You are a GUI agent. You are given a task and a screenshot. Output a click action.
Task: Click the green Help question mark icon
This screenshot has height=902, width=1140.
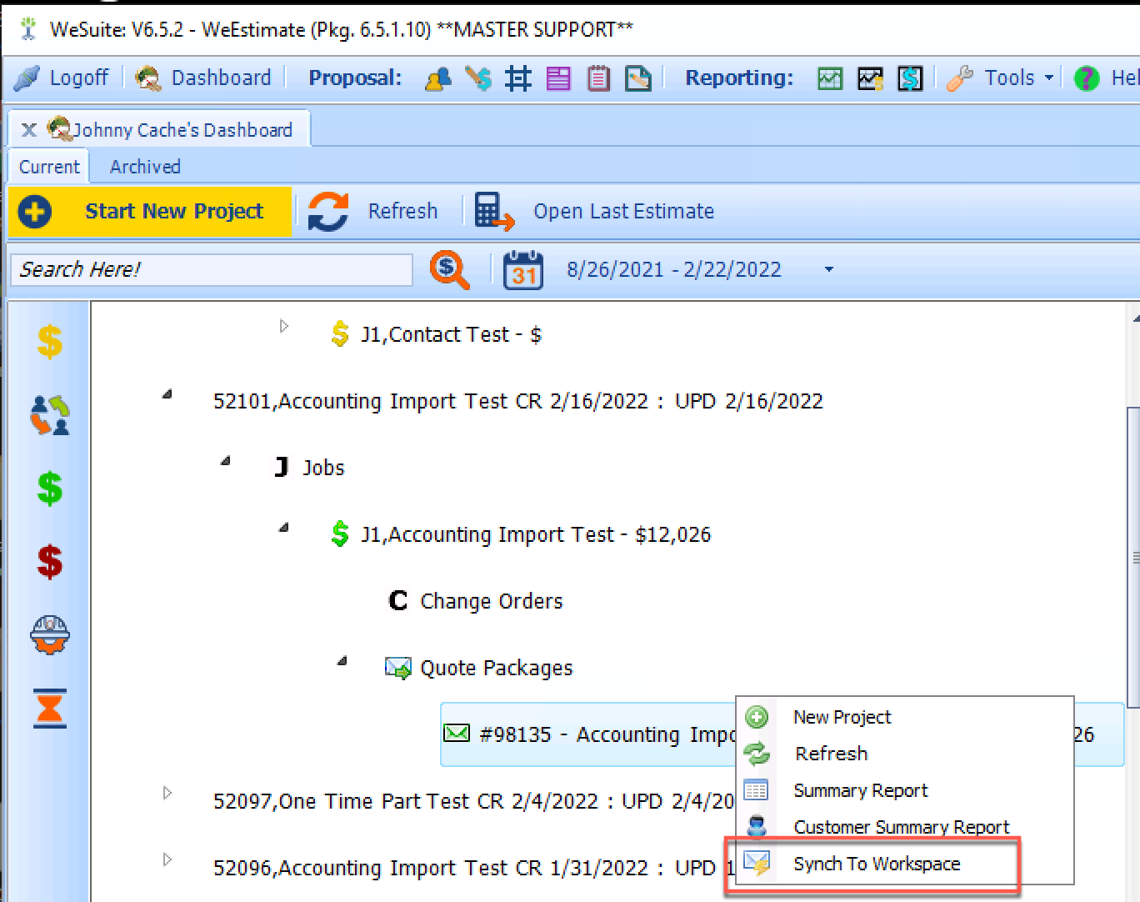pyautogui.click(x=1087, y=79)
